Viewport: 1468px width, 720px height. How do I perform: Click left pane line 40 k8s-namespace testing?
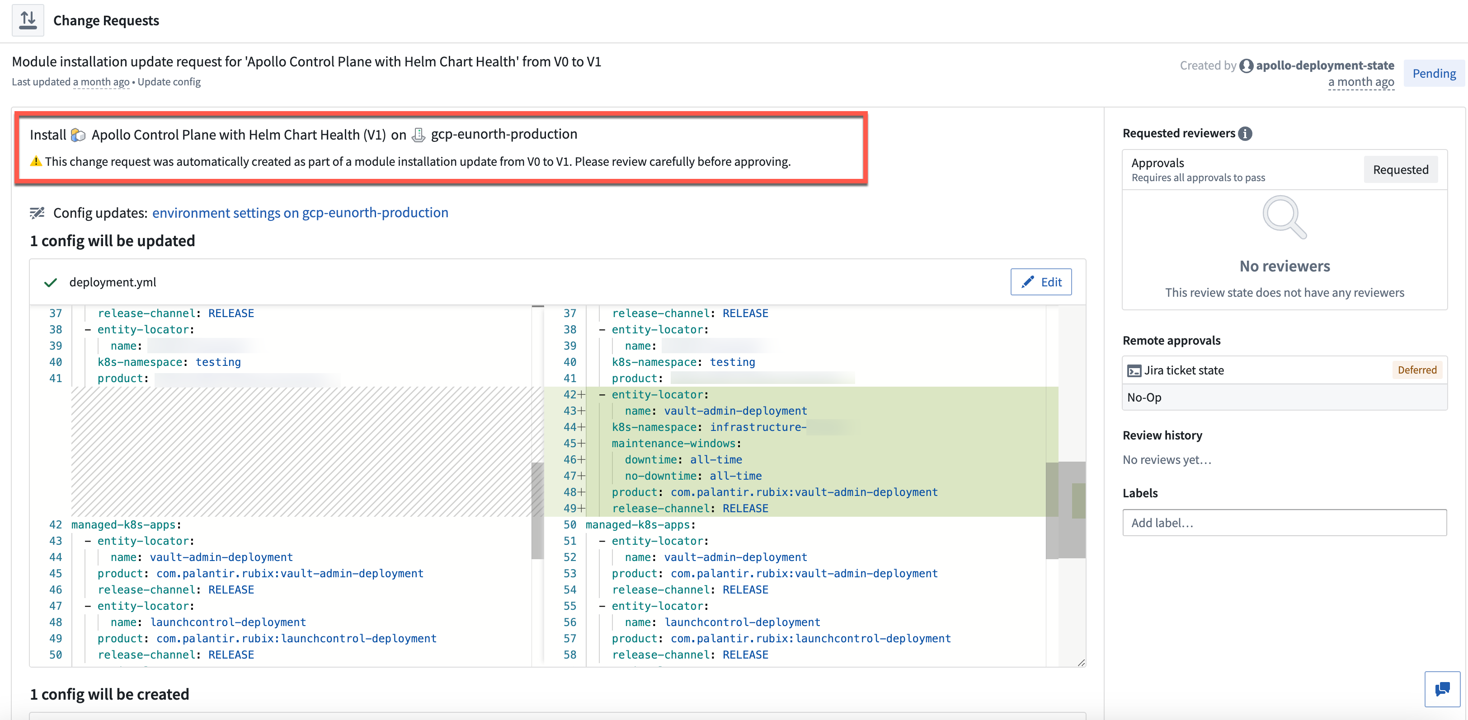point(169,362)
